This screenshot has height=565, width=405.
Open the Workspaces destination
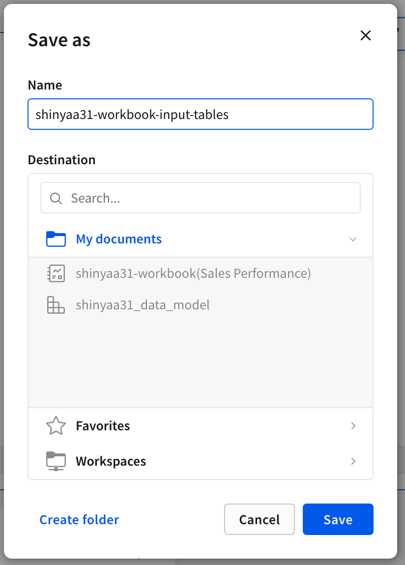click(201, 461)
